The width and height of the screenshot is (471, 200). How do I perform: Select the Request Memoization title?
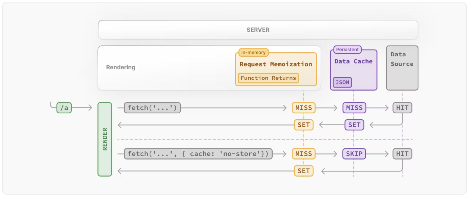coord(276,64)
